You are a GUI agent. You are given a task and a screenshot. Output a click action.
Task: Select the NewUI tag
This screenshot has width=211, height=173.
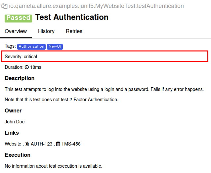coord(55,47)
